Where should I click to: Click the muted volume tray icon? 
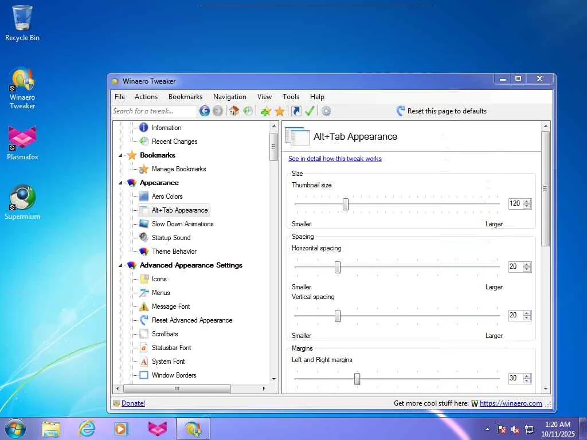[x=515, y=429]
